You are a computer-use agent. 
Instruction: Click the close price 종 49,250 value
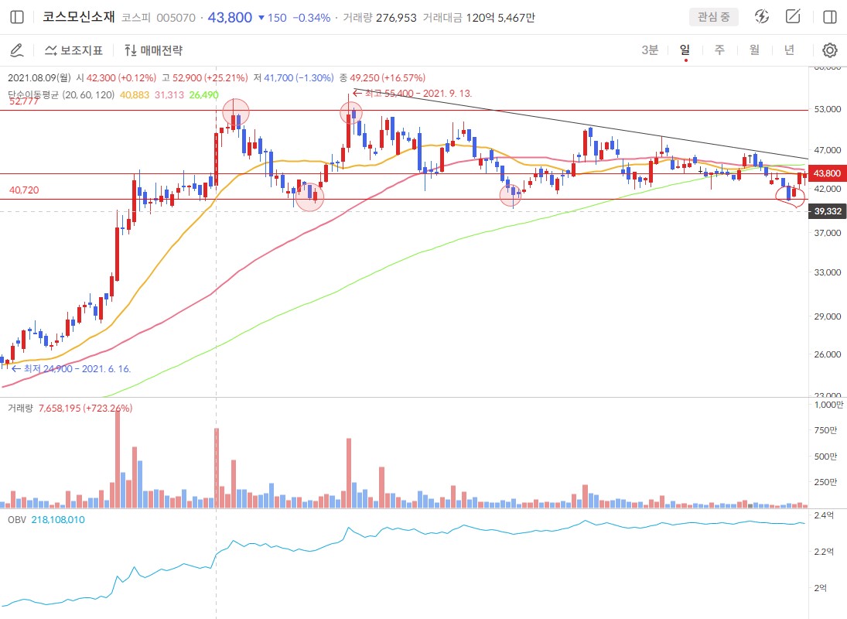click(x=382, y=78)
